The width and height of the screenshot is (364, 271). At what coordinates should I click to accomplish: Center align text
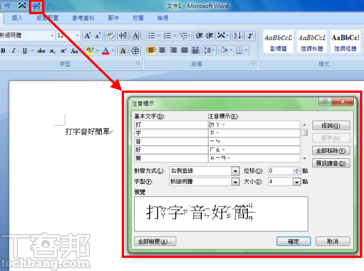tap(162, 50)
